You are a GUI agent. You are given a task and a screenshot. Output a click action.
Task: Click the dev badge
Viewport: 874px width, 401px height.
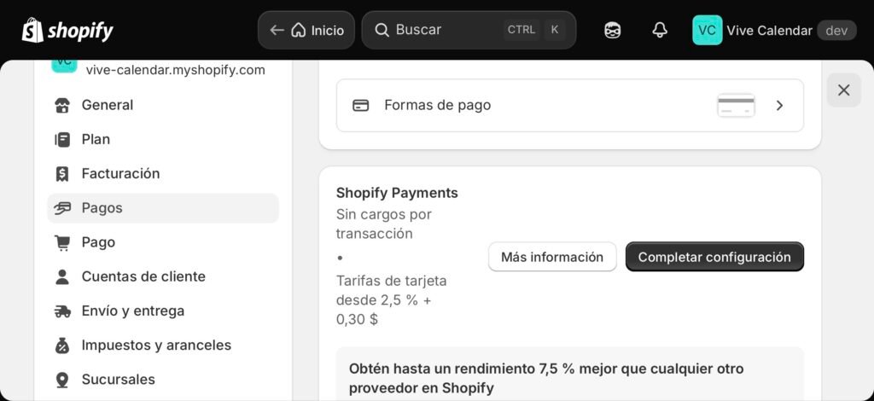tap(836, 31)
